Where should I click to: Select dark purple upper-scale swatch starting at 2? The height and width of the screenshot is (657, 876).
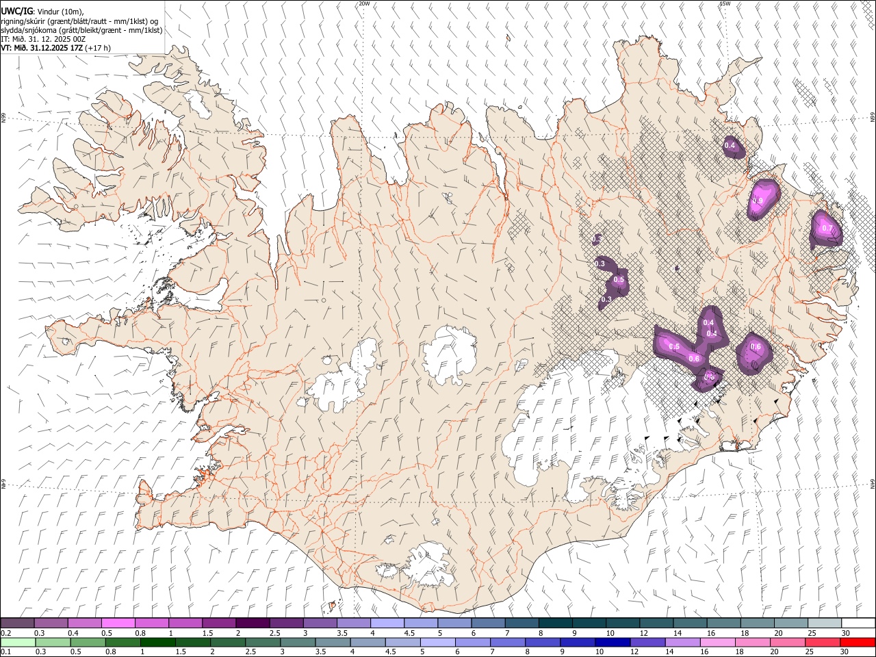[x=253, y=623]
